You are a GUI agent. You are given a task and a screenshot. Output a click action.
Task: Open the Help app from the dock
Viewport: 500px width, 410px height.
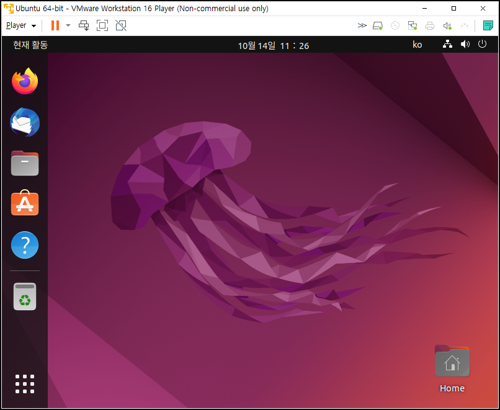[25, 245]
